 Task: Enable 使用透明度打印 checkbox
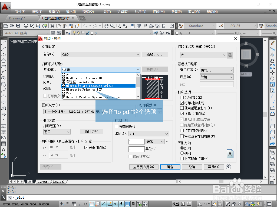(x=182, y=108)
